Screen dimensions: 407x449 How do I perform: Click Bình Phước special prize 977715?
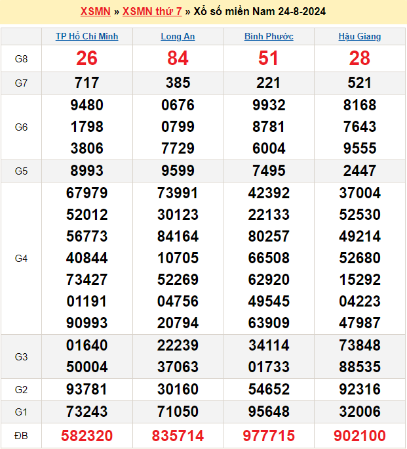(269, 435)
